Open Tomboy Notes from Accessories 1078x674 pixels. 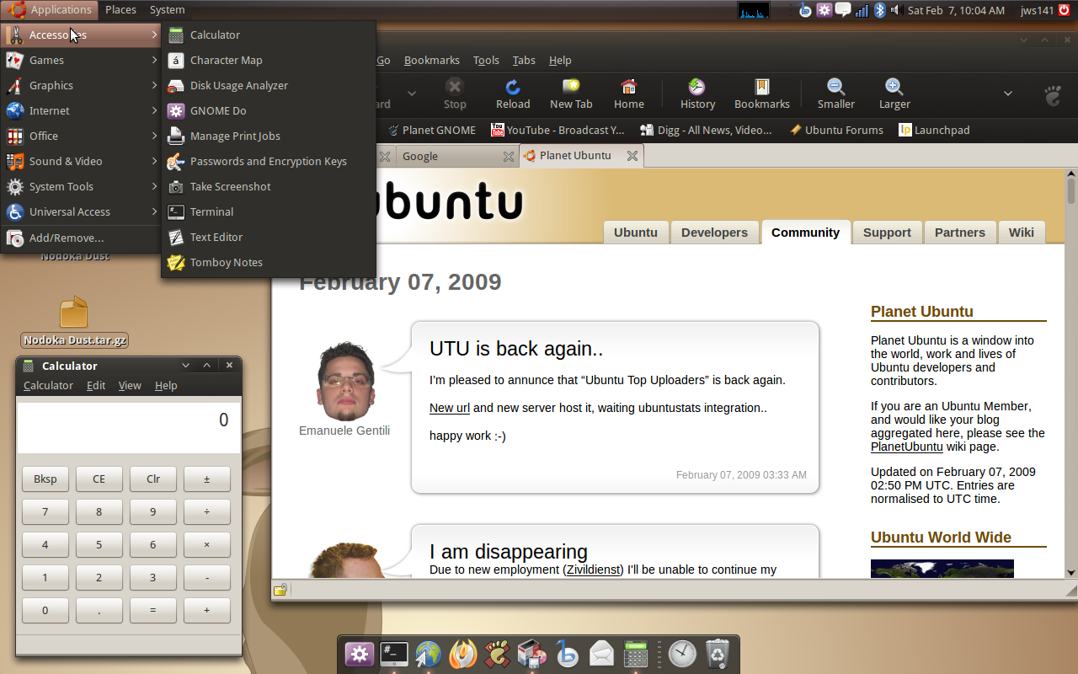[269, 262]
